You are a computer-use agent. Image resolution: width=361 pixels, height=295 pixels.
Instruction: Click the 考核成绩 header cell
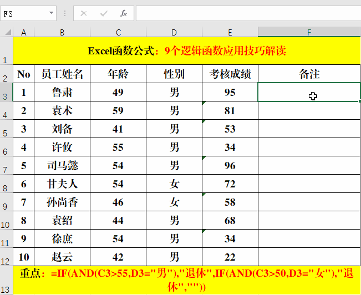(x=230, y=74)
